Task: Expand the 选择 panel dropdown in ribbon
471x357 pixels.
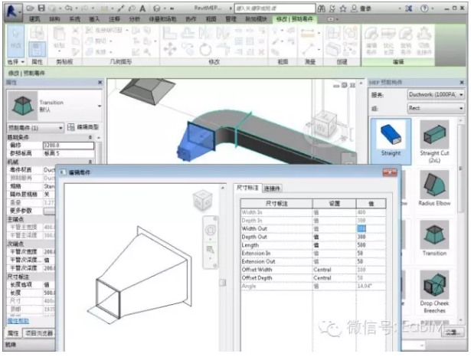Action: tap(15, 62)
